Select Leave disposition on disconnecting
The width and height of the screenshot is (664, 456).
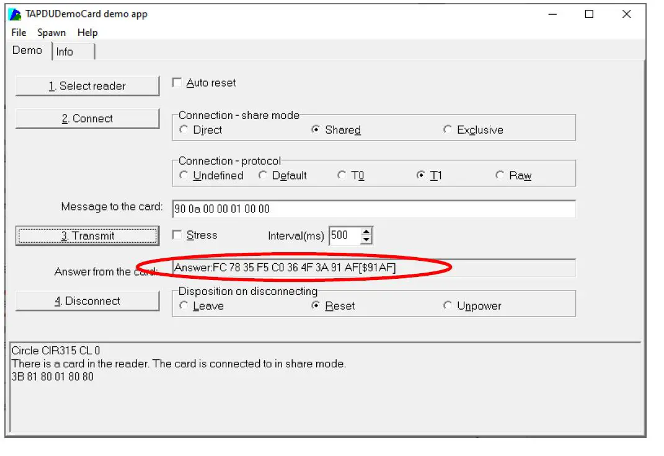point(184,305)
